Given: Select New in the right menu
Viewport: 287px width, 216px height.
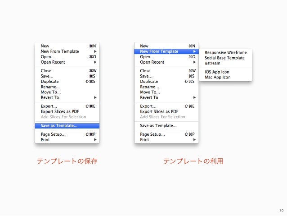Looking at the screenshot, I should point(166,46).
